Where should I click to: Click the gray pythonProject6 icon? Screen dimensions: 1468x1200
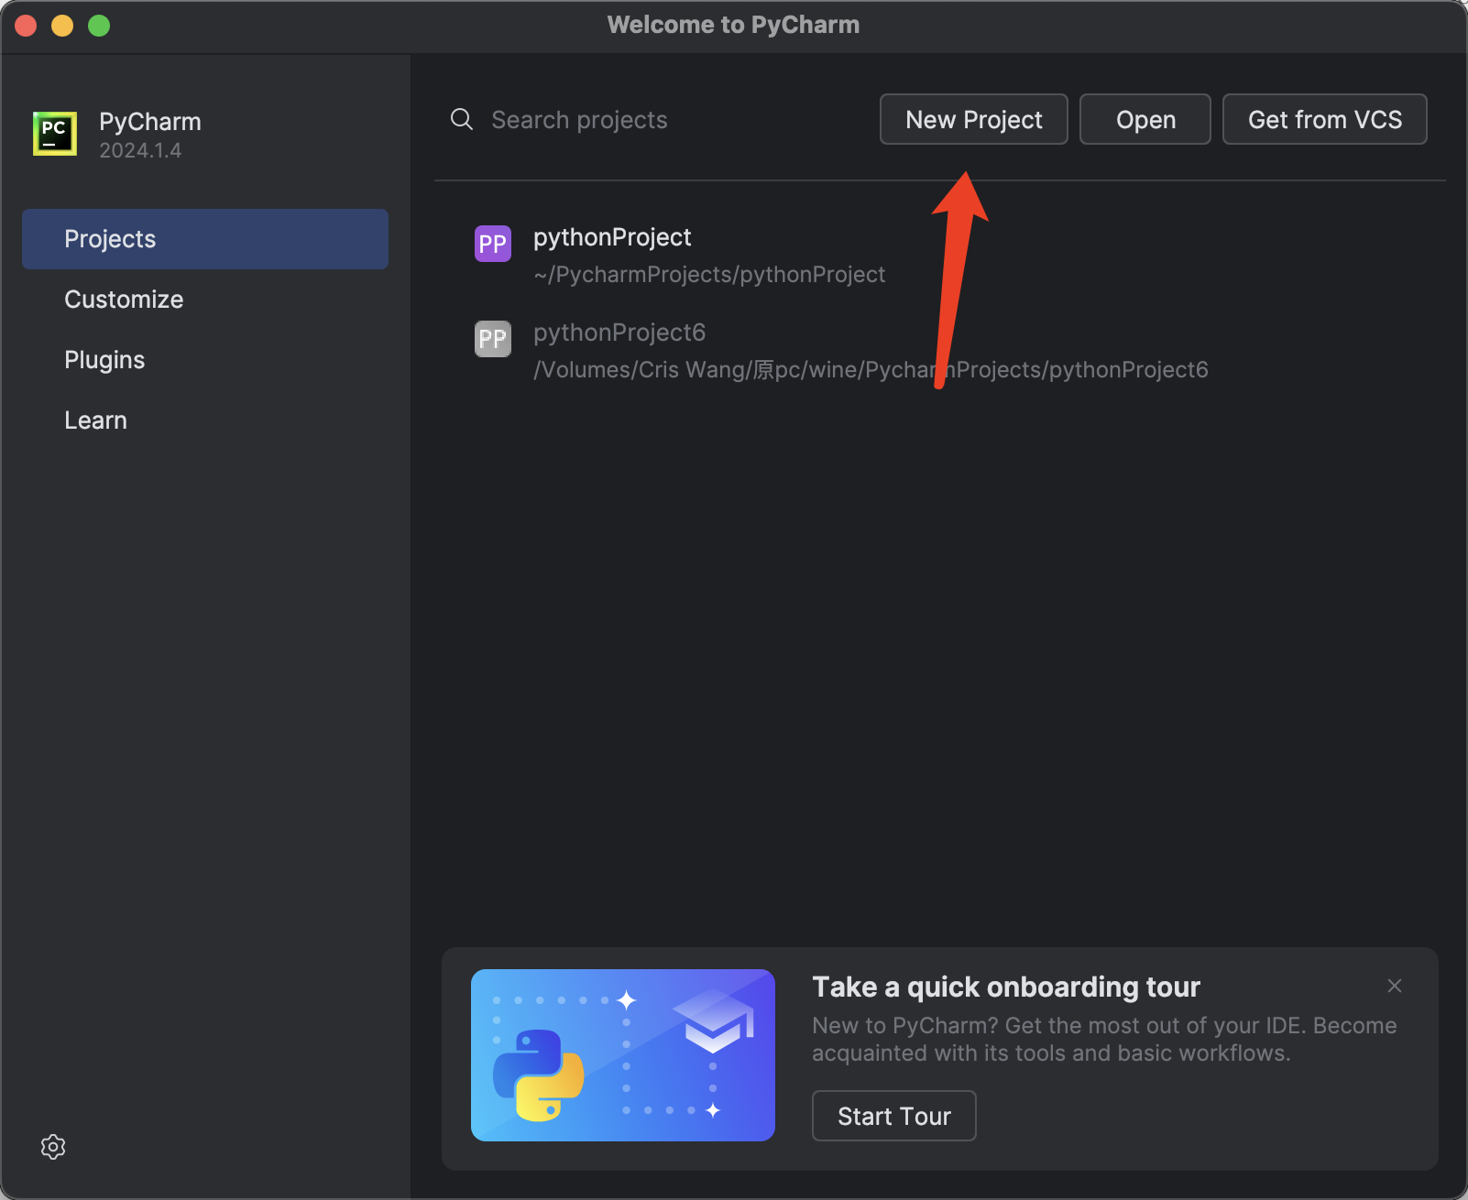[x=493, y=339]
